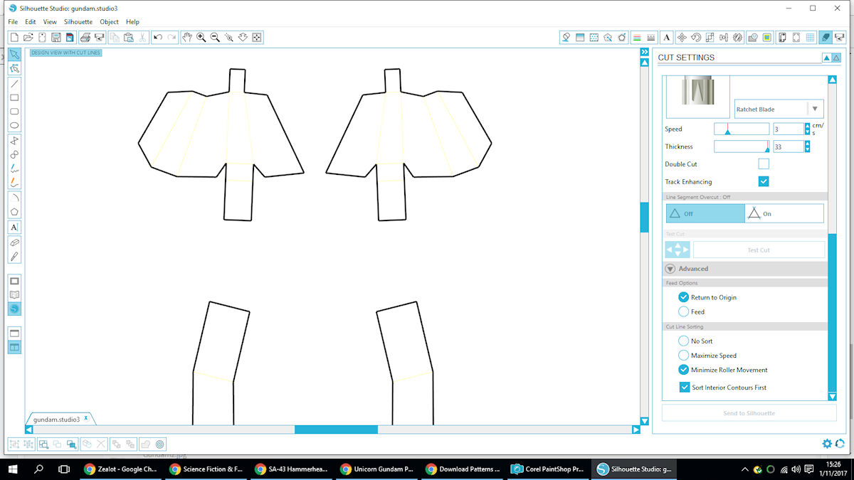Select the Return to Origin option
This screenshot has width=854, height=480.
click(683, 297)
